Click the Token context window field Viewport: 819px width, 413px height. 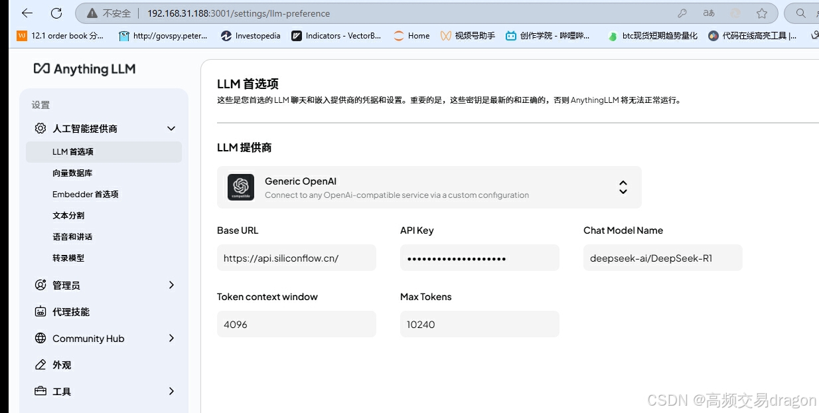(297, 324)
